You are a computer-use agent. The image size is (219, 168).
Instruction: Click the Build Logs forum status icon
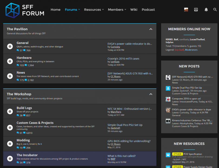[x=10, y=111]
